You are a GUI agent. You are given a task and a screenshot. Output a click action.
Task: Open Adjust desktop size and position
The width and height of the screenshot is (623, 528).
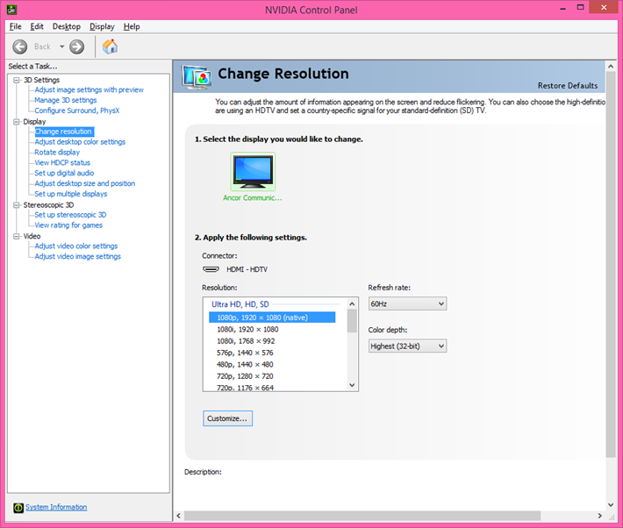click(85, 183)
